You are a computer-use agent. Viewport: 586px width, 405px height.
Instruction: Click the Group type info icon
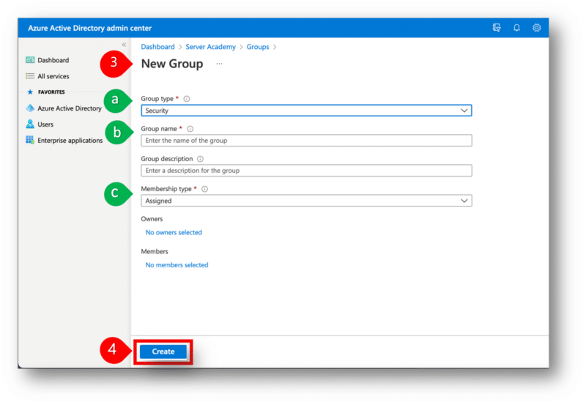[x=187, y=99]
